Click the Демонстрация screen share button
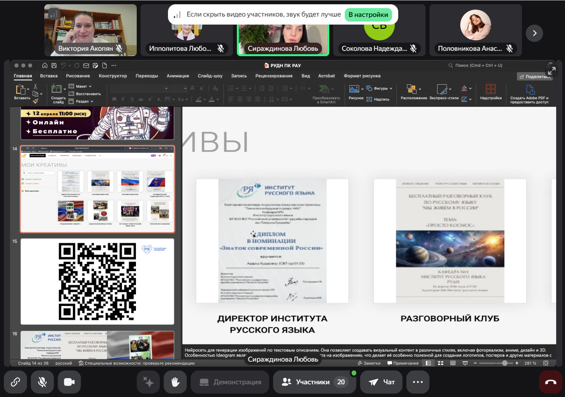This screenshot has height=397, width=565. coord(230,382)
